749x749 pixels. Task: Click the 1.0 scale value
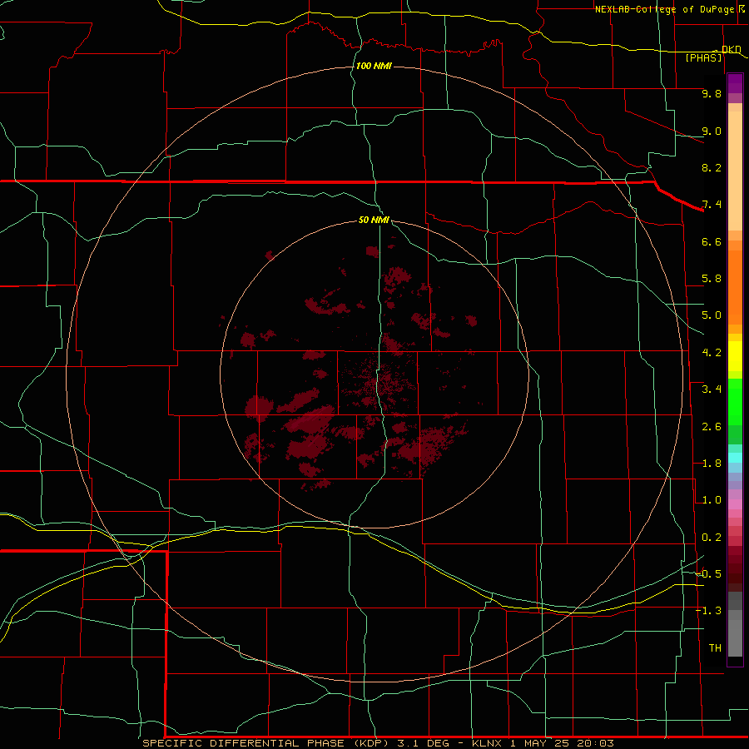pyautogui.click(x=712, y=500)
